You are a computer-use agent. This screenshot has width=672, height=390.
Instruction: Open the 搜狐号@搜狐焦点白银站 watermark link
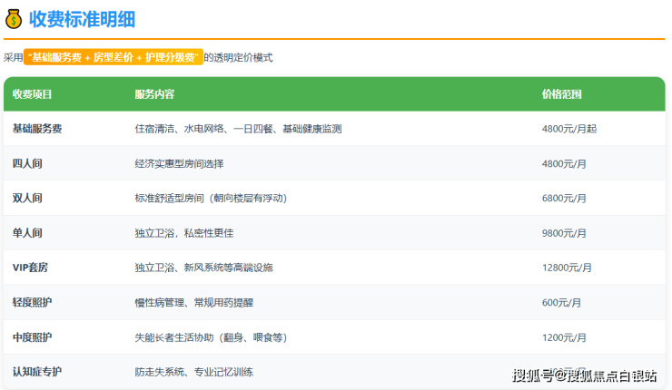pos(585,375)
